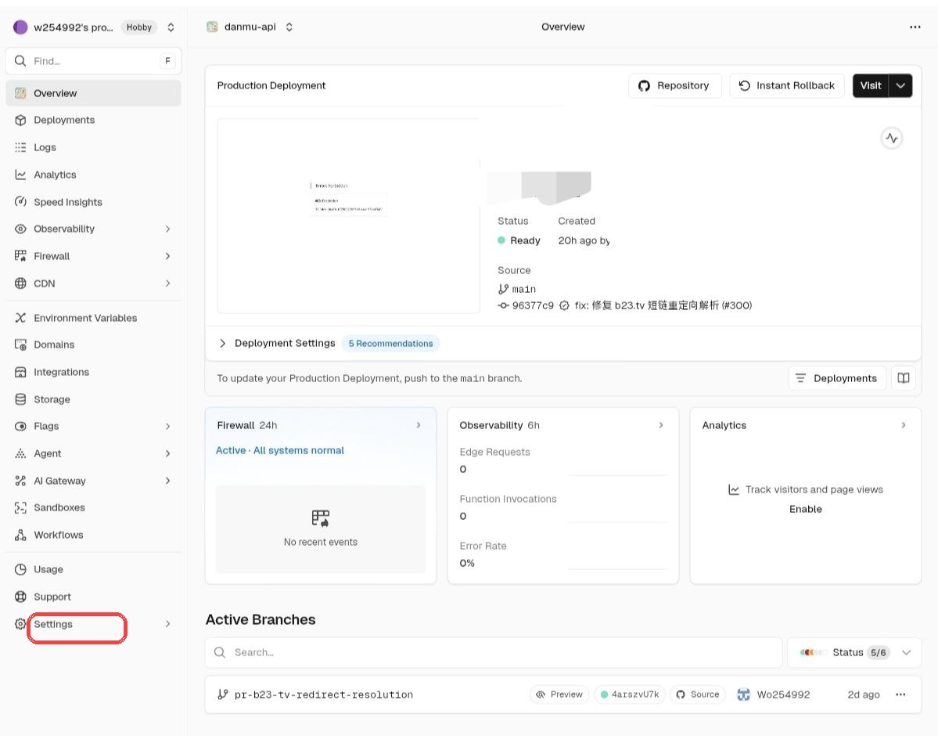Click the book documentation icon

(904, 378)
